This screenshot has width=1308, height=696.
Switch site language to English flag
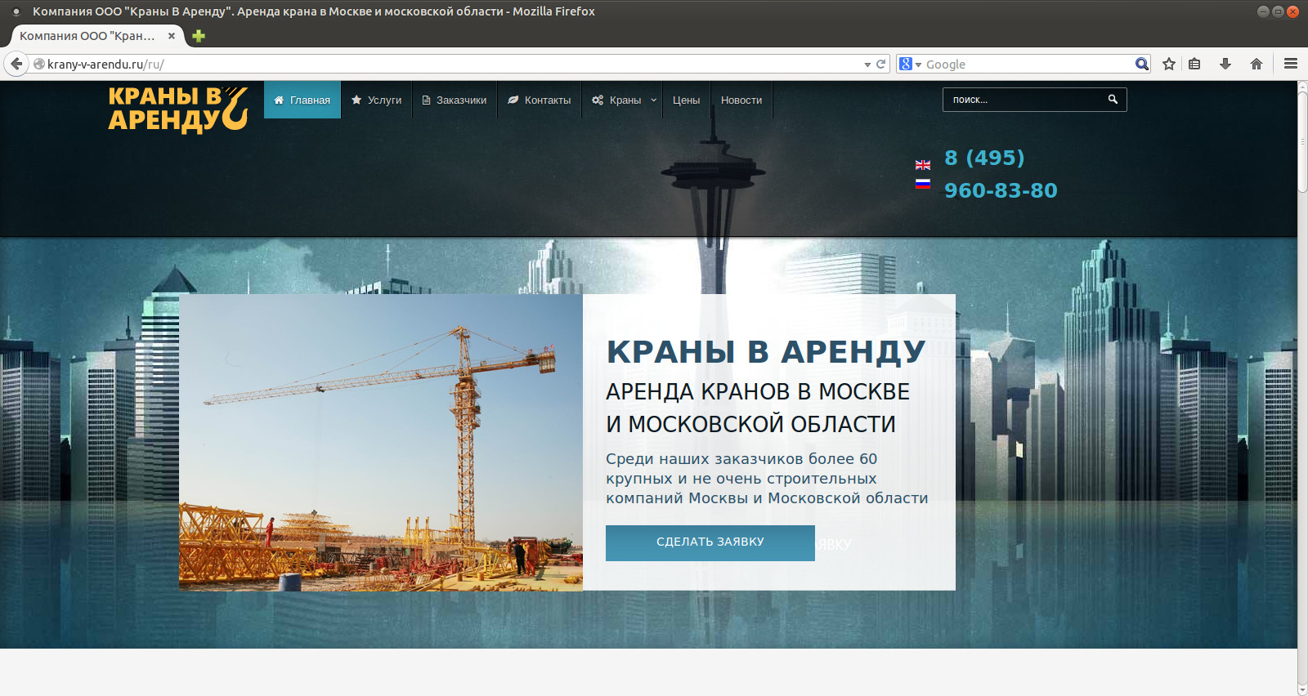pyautogui.click(x=923, y=165)
